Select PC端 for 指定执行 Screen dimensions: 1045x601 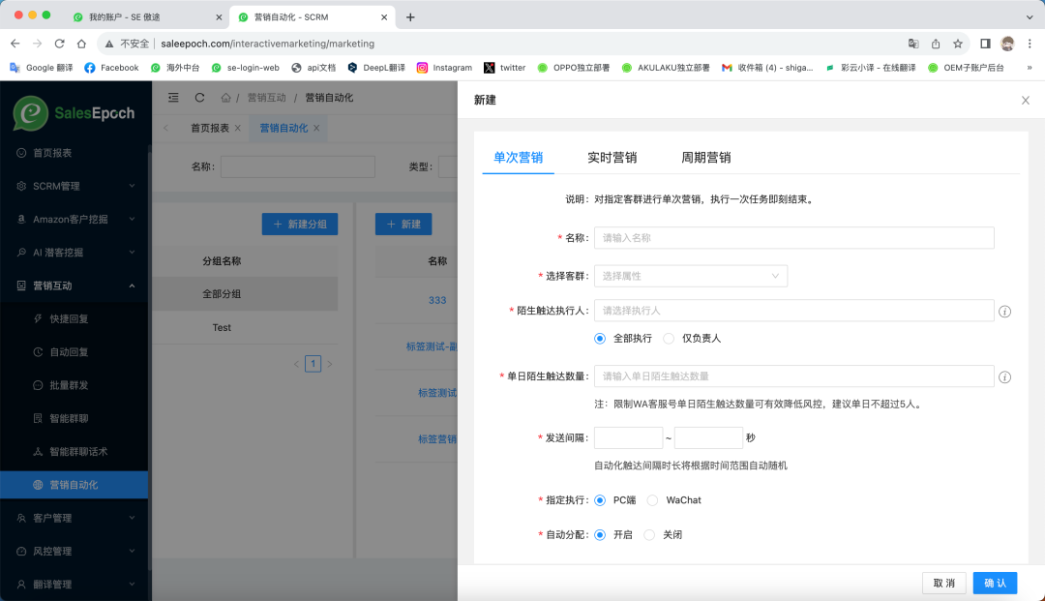click(x=600, y=500)
